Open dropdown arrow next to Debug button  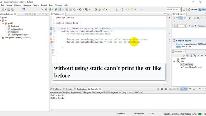click(77, 9)
